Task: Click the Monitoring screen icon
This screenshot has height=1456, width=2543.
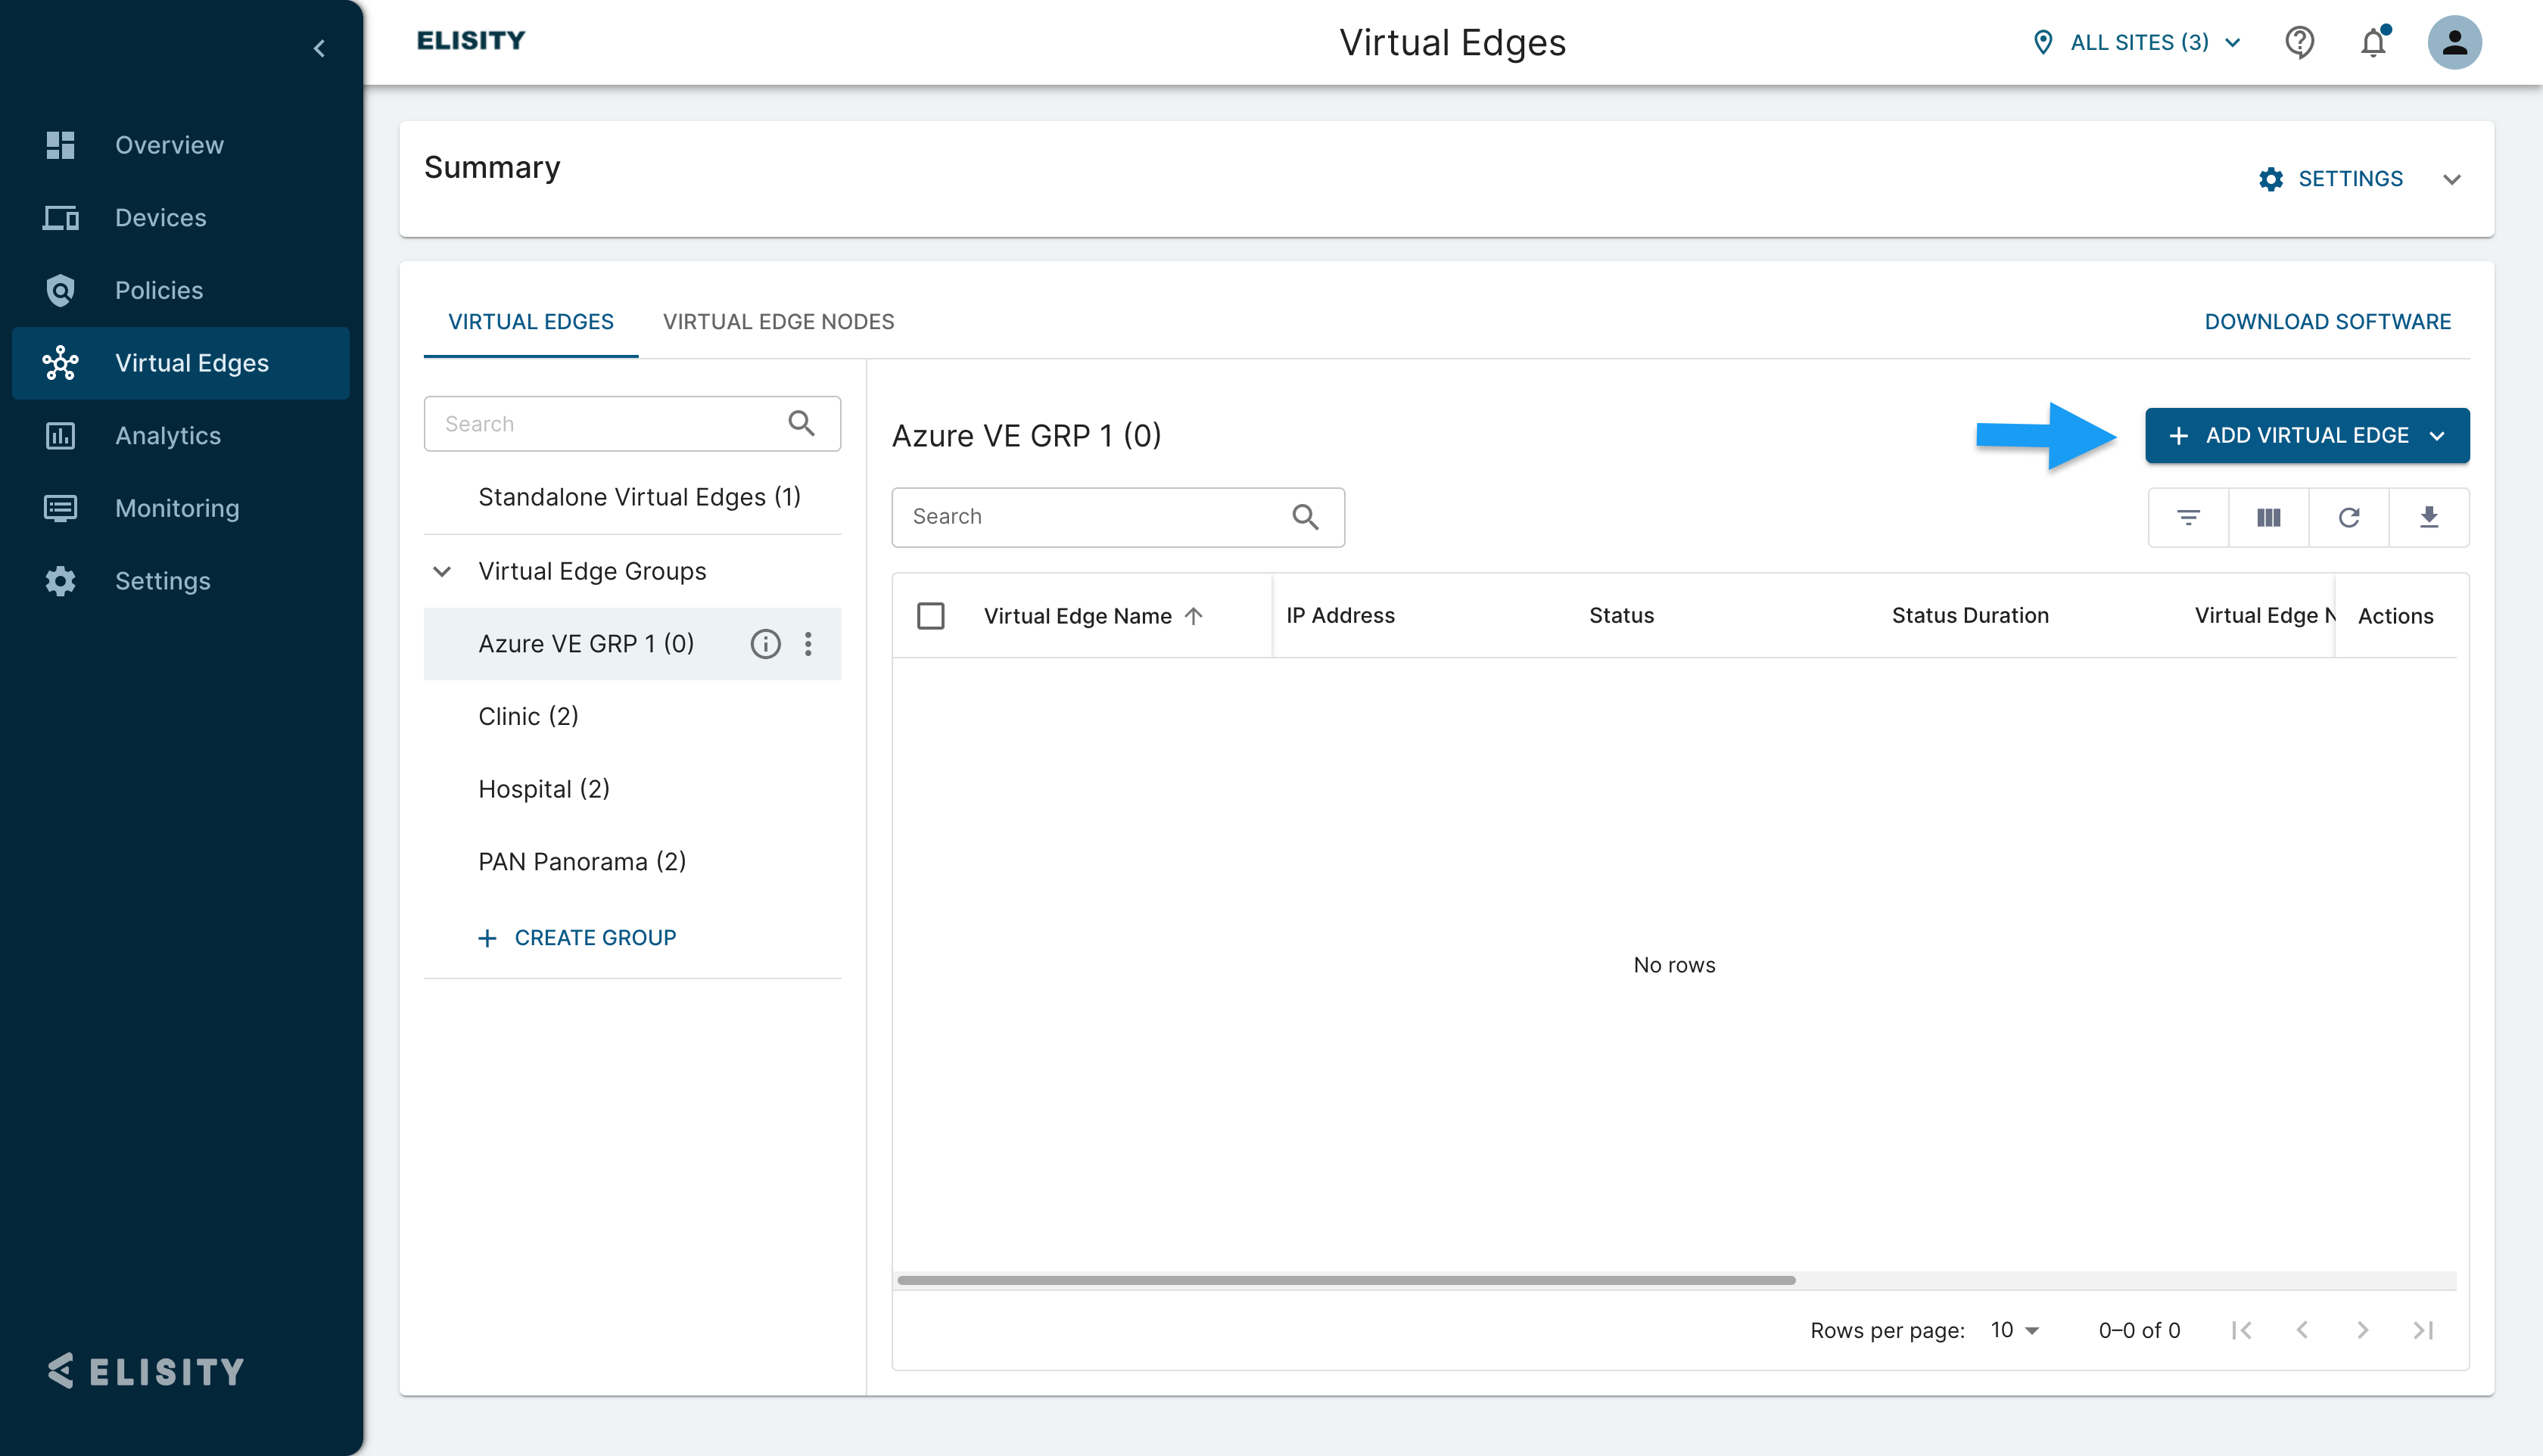Action: pyautogui.click(x=60, y=508)
